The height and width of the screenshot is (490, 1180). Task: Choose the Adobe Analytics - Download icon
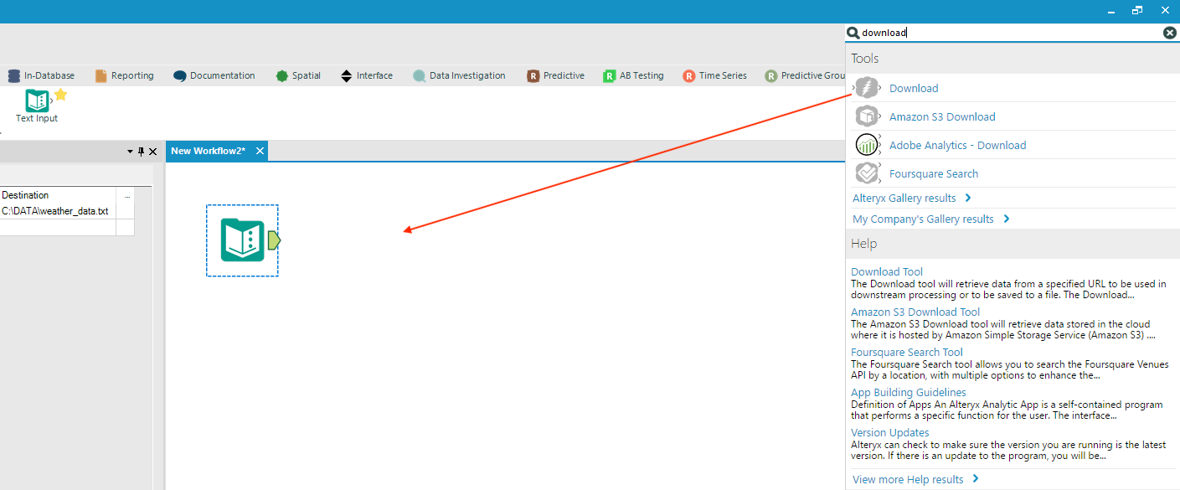[867, 145]
